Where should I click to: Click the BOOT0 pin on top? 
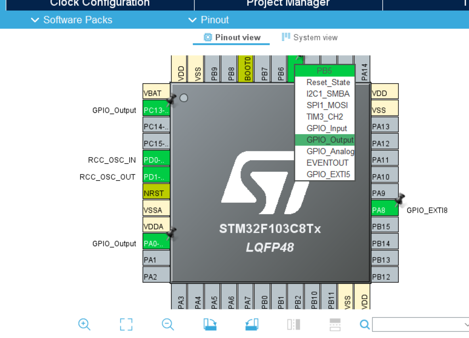point(245,69)
